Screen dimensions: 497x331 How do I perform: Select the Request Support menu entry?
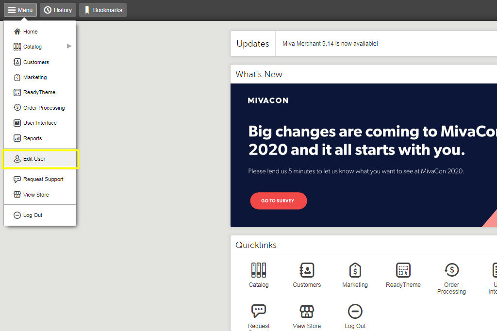point(40,179)
